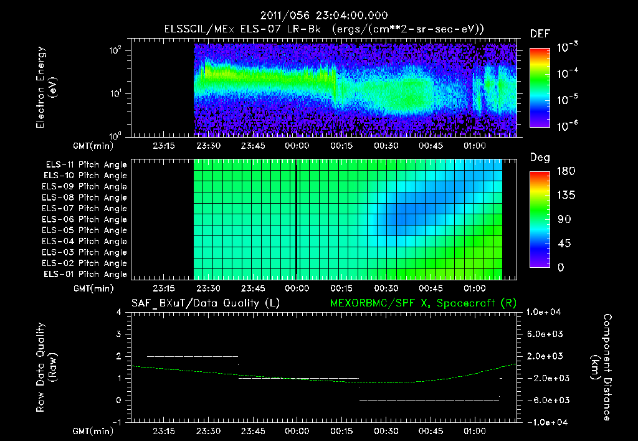This screenshot has width=638, height=441.
Task: Click the 135 value on Deg scale
Action: (566, 196)
